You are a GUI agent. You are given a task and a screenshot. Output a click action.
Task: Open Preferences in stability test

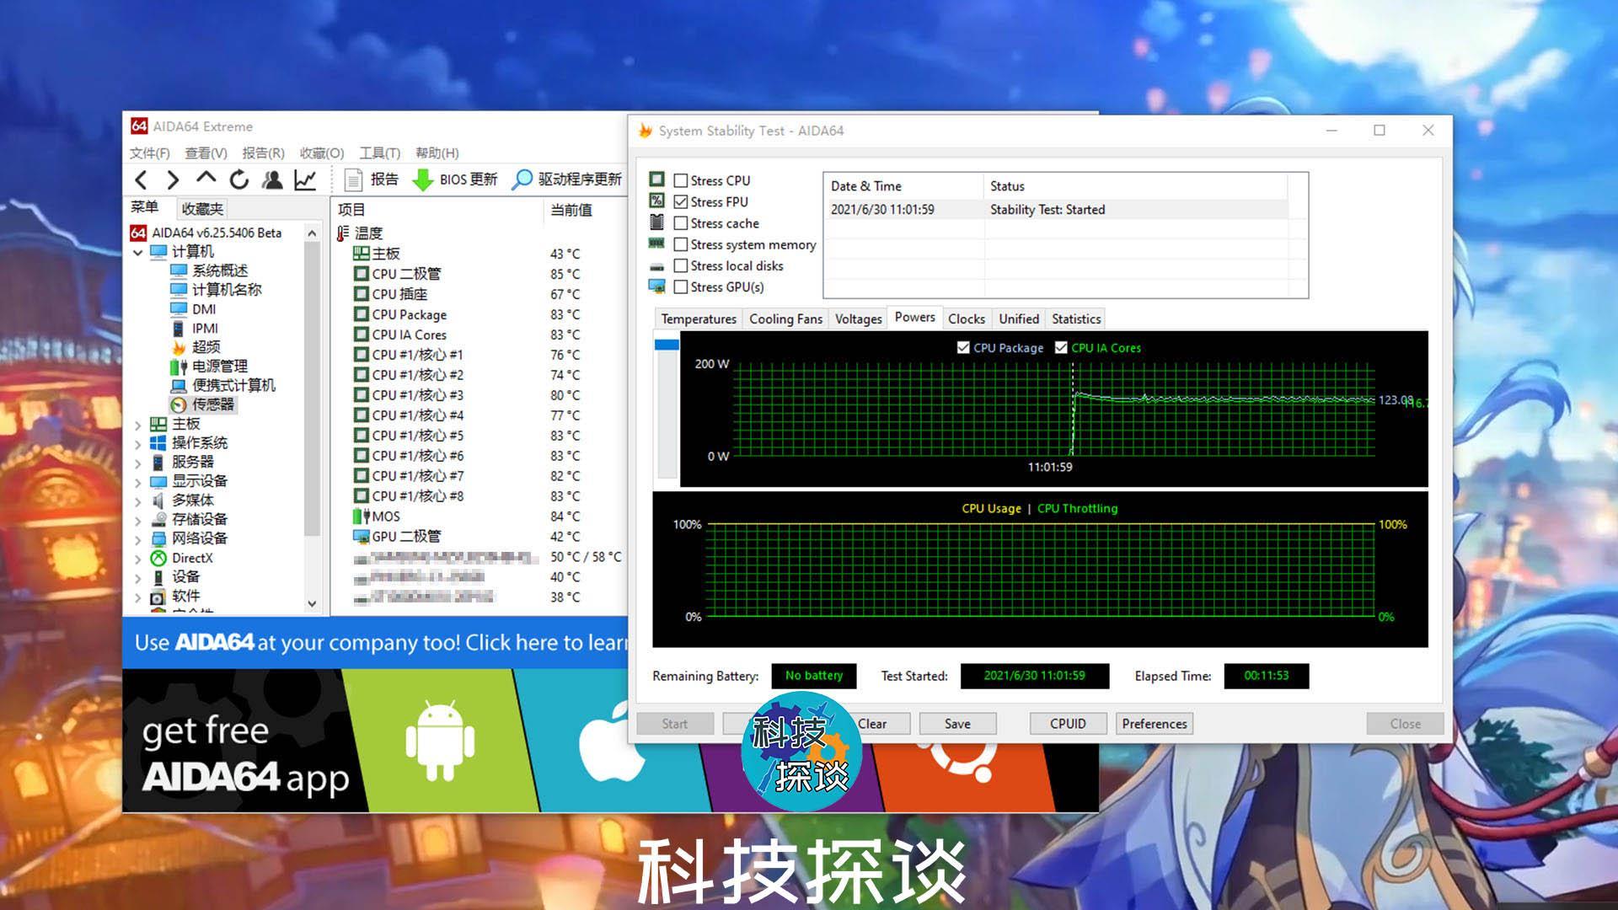(1155, 724)
